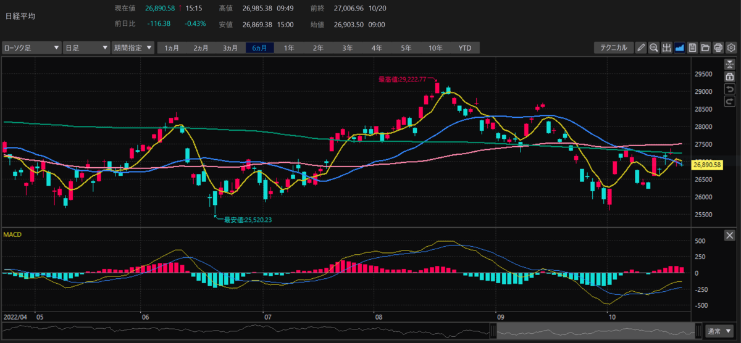Click the 始値 26,903.50 value
The image size is (741, 343).
(349, 24)
